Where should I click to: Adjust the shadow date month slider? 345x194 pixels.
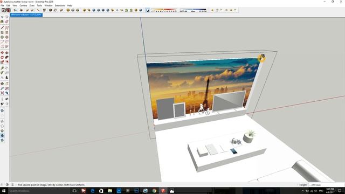tap(164, 10)
